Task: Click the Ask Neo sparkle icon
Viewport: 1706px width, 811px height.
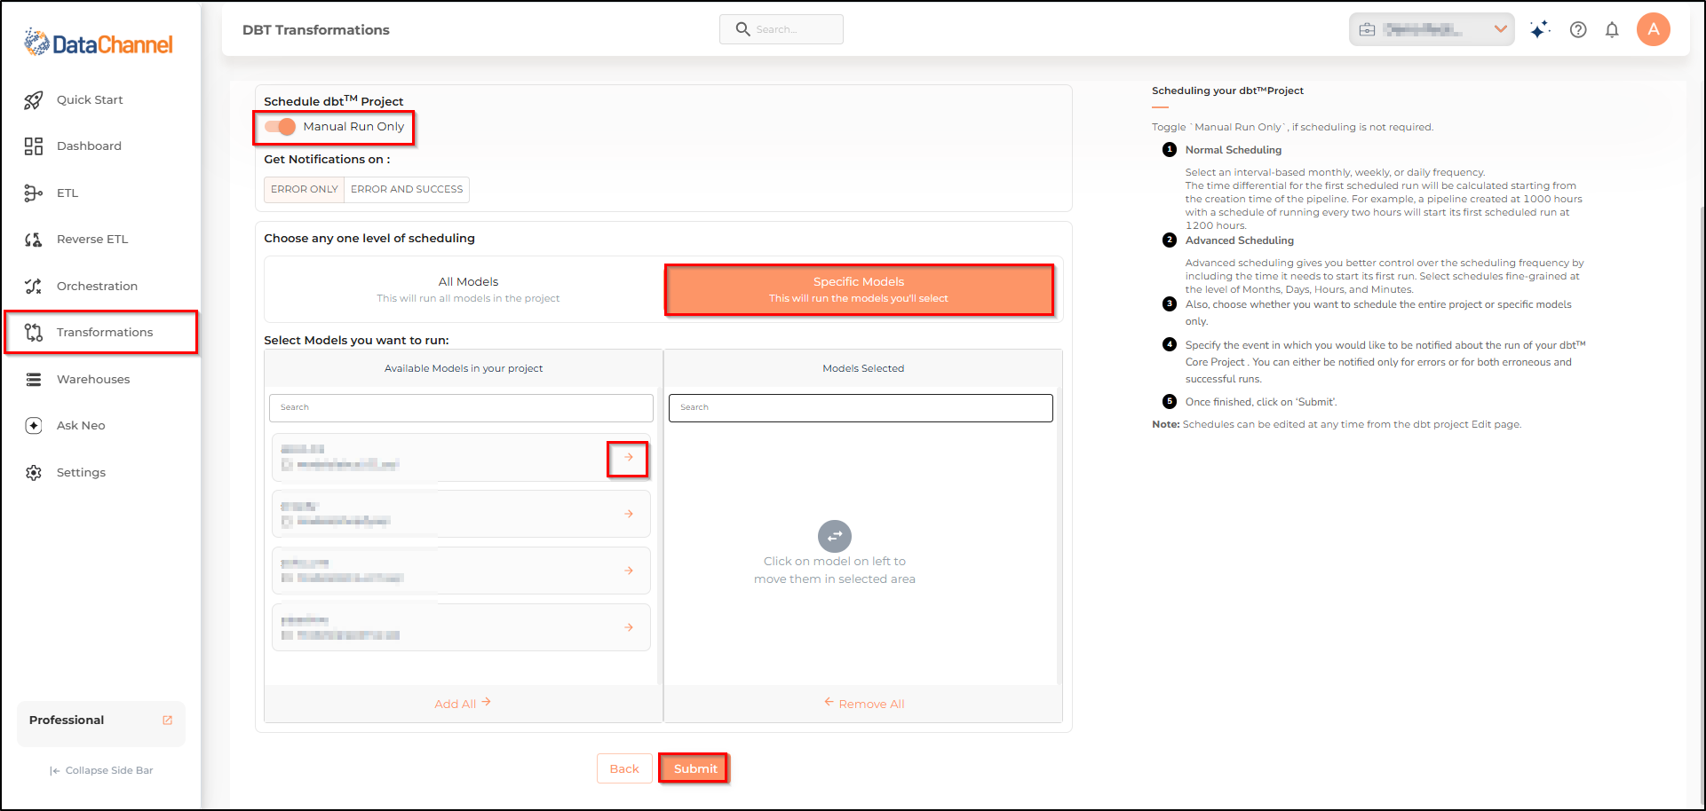Action: tap(34, 426)
